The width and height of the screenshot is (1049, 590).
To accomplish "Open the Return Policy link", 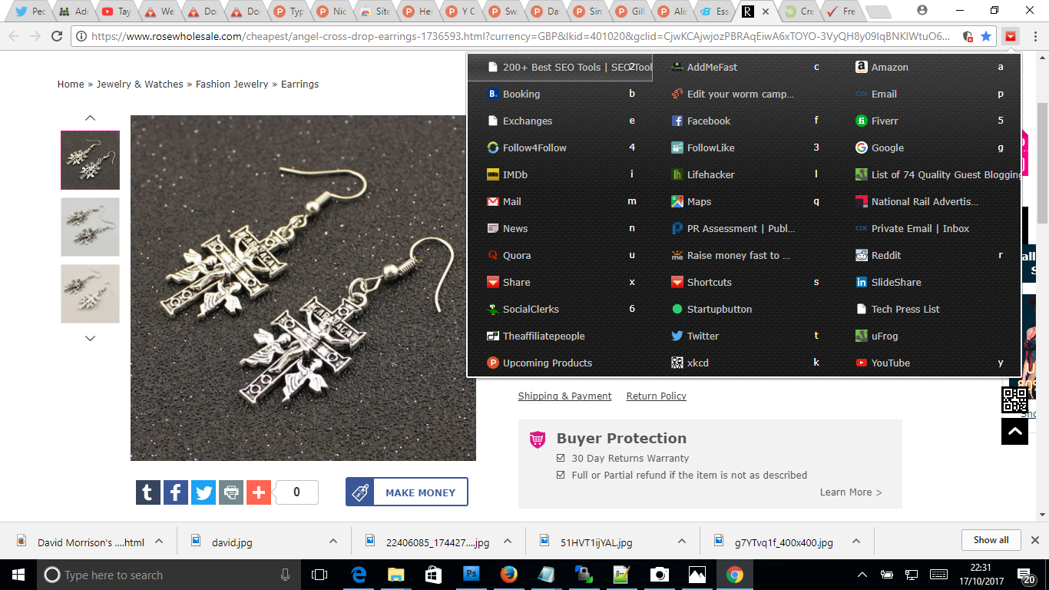I will tap(657, 396).
